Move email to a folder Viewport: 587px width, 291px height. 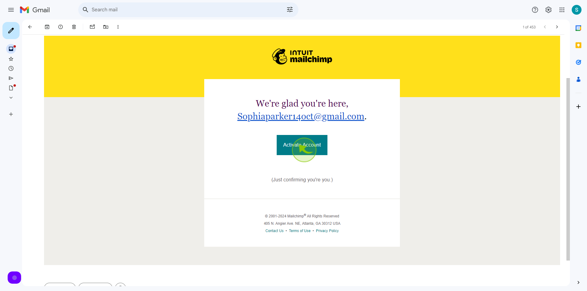tap(106, 27)
